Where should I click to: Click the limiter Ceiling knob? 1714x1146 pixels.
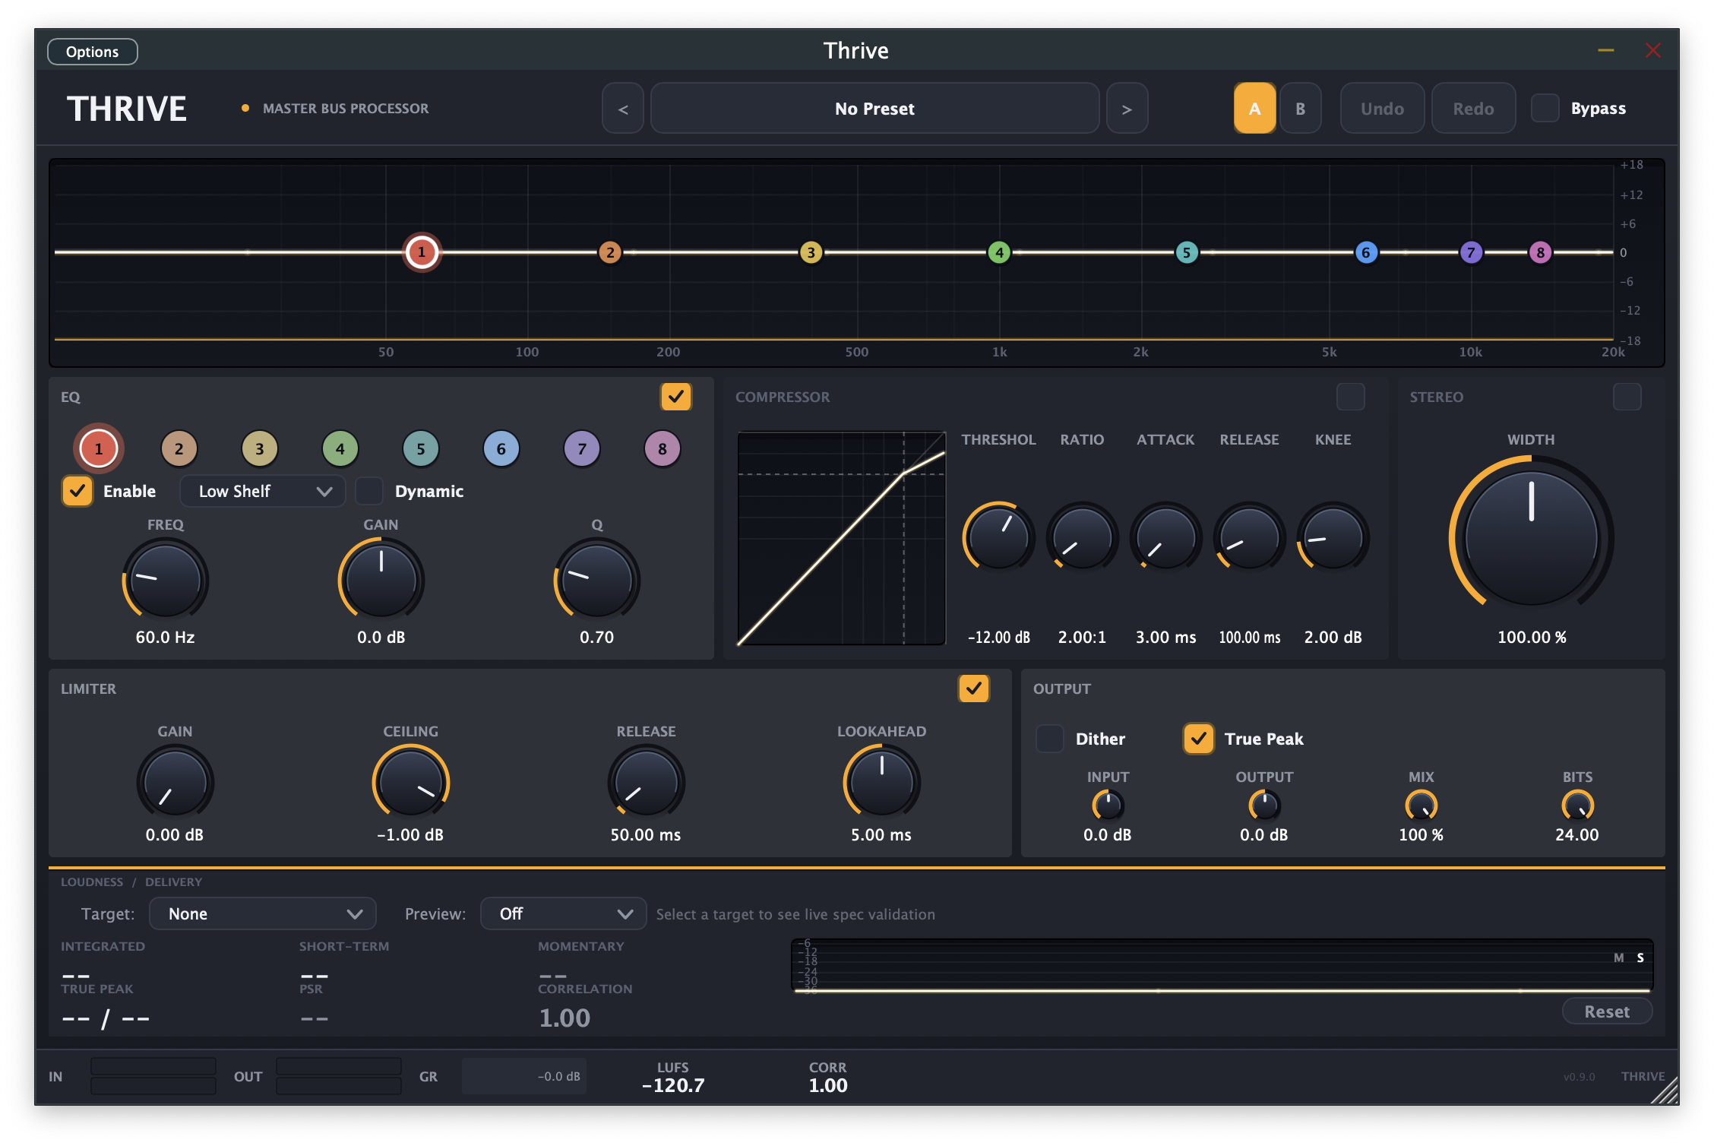(411, 783)
